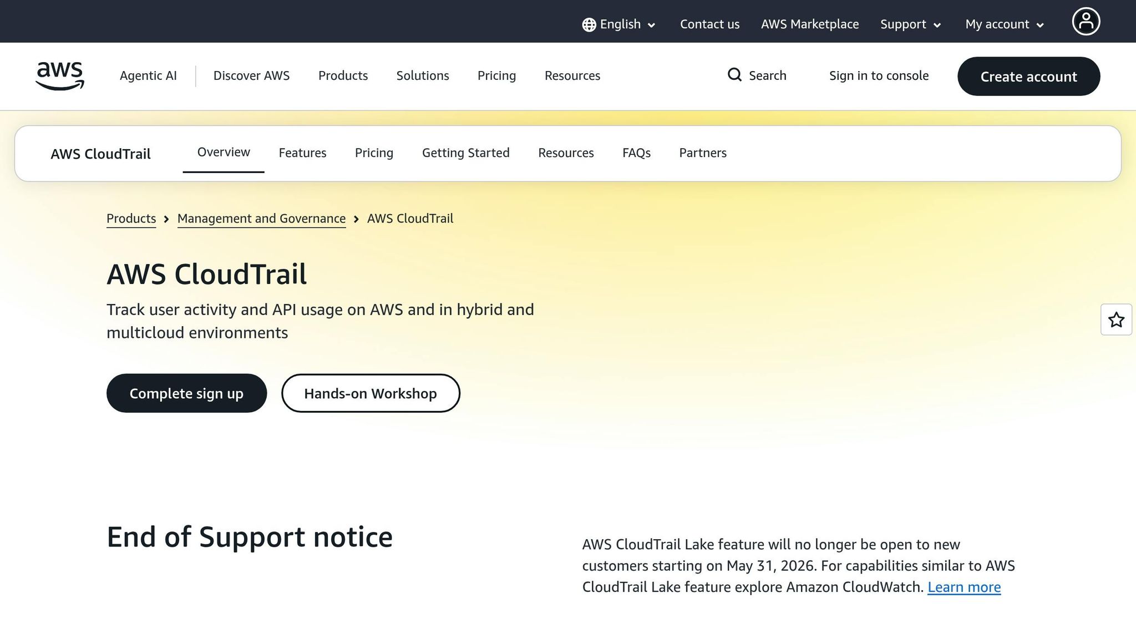Click the globe language icon
1136x639 pixels.
[x=589, y=24]
